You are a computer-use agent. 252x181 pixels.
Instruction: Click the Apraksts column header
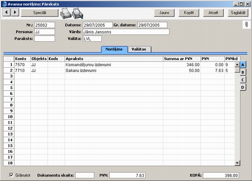(114, 59)
